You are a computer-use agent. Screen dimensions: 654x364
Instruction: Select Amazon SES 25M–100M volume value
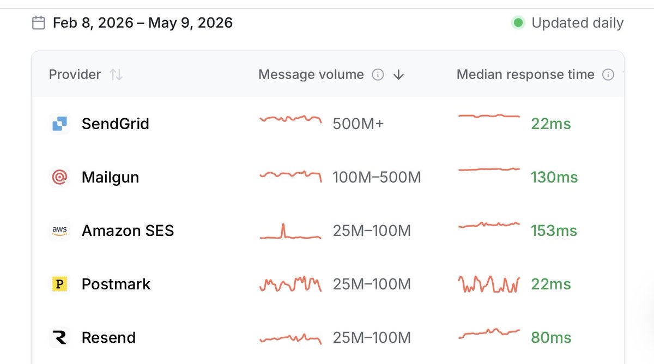(372, 230)
